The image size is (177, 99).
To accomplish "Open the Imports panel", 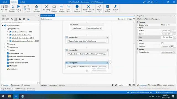I will [x=62, y=85].
